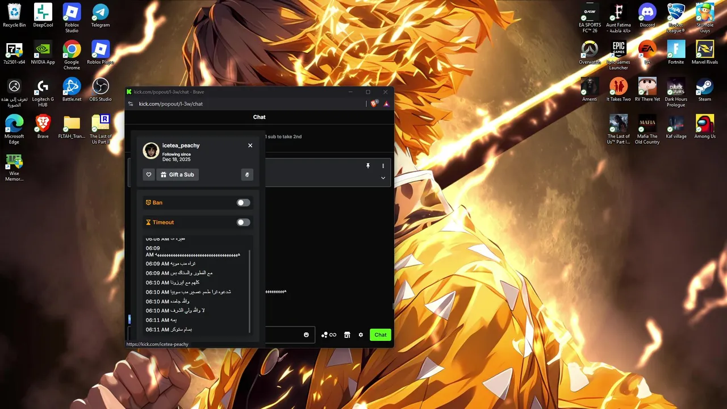
Task: Open Marvel Rivals desktop icon
Action: (705, 53)
